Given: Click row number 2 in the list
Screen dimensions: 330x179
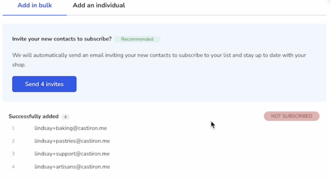Looking at the screenshot, I should pyautogui.click(x=13, y=141).
